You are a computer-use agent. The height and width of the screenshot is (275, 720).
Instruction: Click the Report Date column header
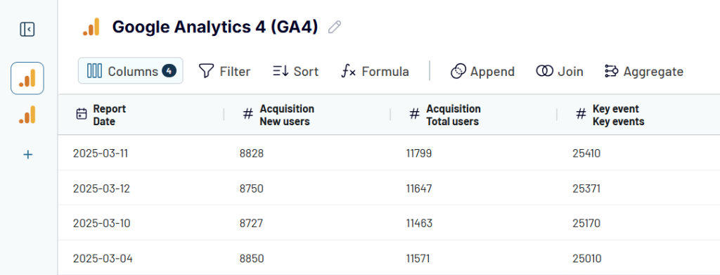tap(109, 115)
